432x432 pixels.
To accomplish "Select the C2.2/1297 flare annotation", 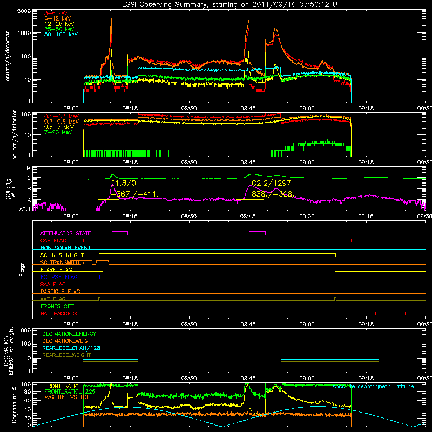I will click(x=271, y=183).
